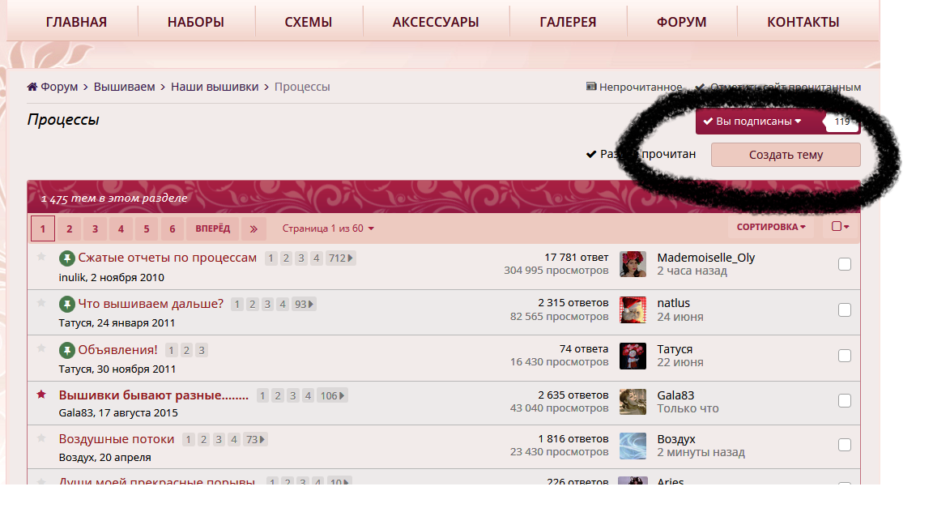Open the Сортировка dropdown
Screen dimensions: 933x525
pos(770,228)
